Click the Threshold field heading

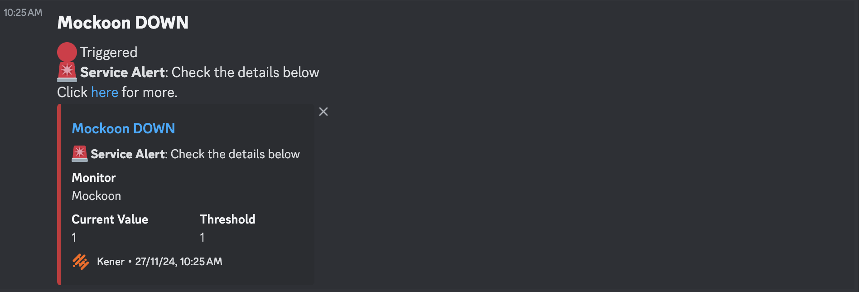pos(227,219)
